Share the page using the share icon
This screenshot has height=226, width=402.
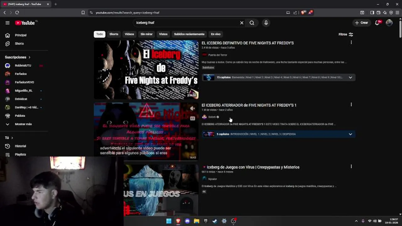pos(295,13)
